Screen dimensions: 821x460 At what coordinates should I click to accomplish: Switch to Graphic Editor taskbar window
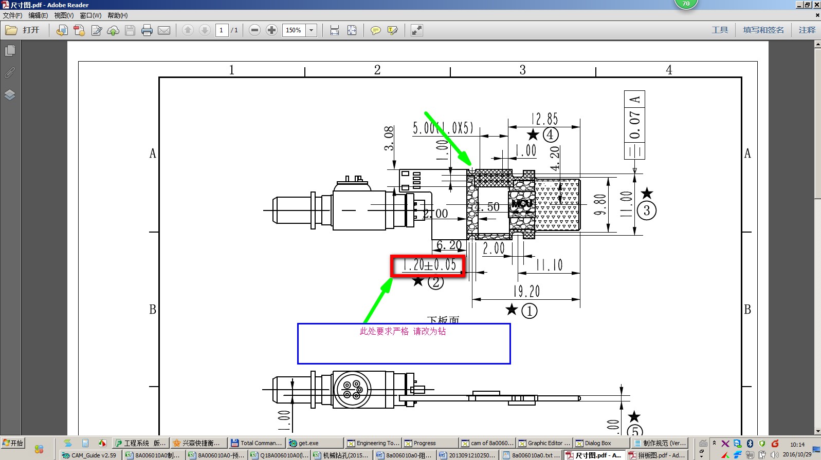point(544,443)
